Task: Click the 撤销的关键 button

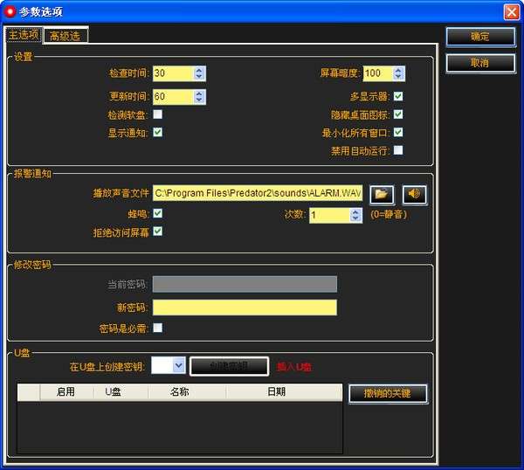Action: pos(388,393)
